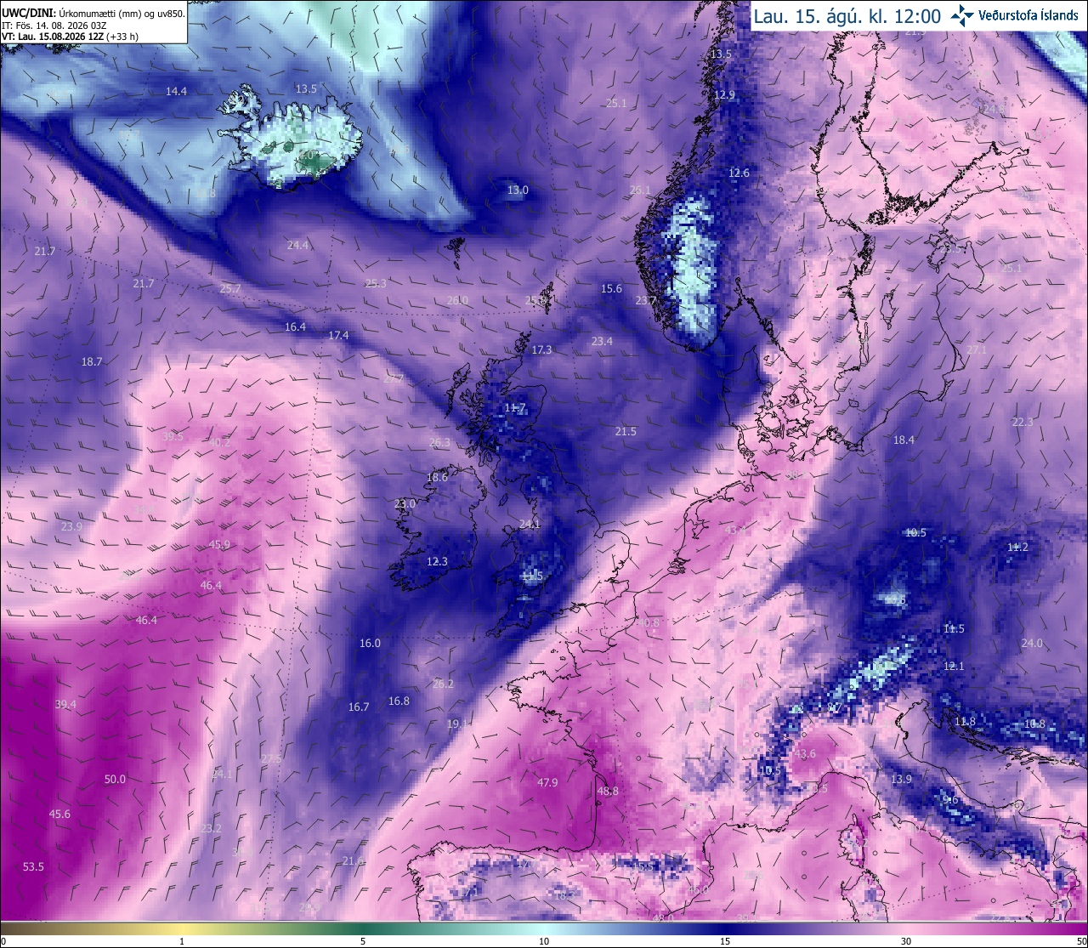
Task: Select the Lau. 15. ágú. kl. 12:00 timestamp
Action: click(x=847, y=15)
